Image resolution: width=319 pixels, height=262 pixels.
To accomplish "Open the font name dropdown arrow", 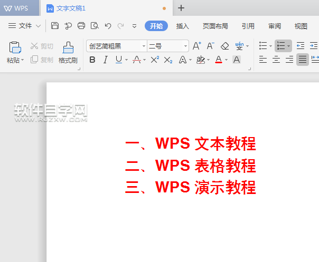I will point(144,46).
